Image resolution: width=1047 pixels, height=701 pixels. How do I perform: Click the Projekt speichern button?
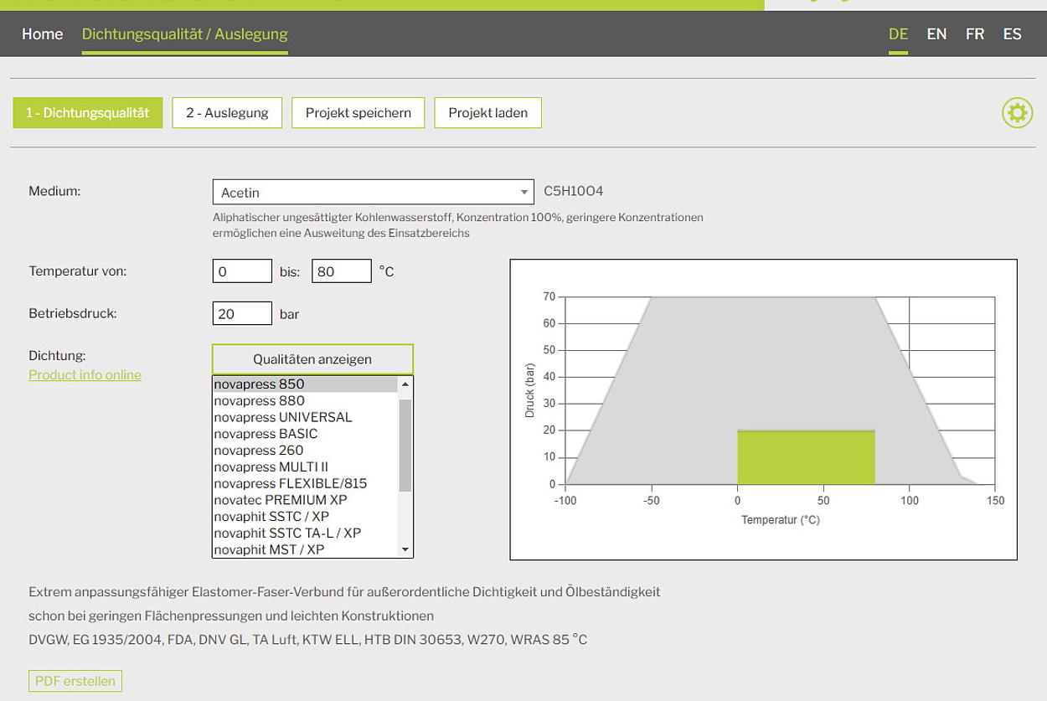click(x=358, y=113)
